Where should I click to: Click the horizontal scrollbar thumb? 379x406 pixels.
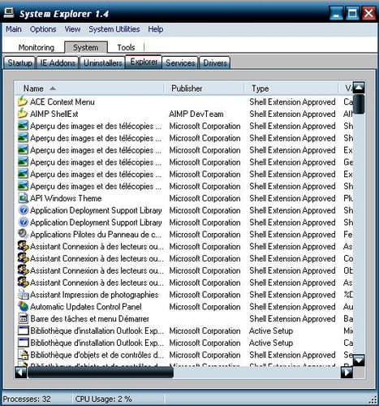[x=101, y=372]
